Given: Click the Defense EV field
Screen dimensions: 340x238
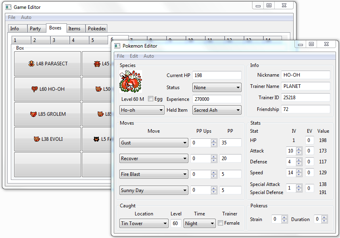Looking at the screenshot, I should pos(309,161).
